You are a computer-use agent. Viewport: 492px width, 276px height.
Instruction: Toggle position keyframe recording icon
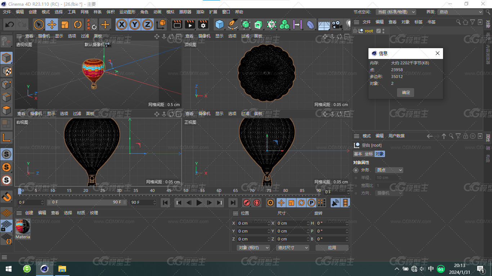click(281, 203)
